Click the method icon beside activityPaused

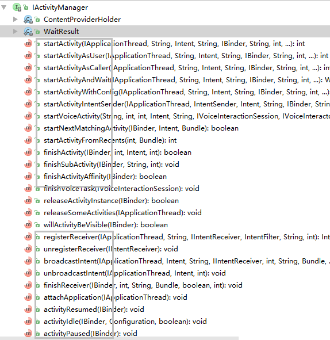[28, 334]
